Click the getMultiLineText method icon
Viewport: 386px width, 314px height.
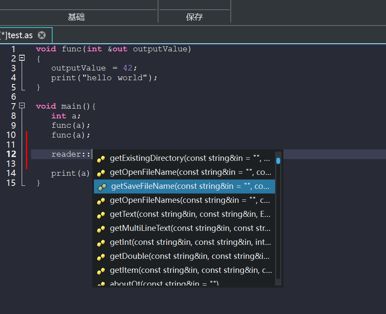(101, 229)
